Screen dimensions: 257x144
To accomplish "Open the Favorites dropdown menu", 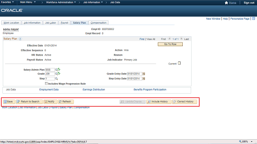I will tap(7, 2).
